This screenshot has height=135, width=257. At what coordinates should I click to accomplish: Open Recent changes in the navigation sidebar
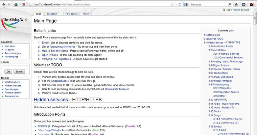pos(13,53)
